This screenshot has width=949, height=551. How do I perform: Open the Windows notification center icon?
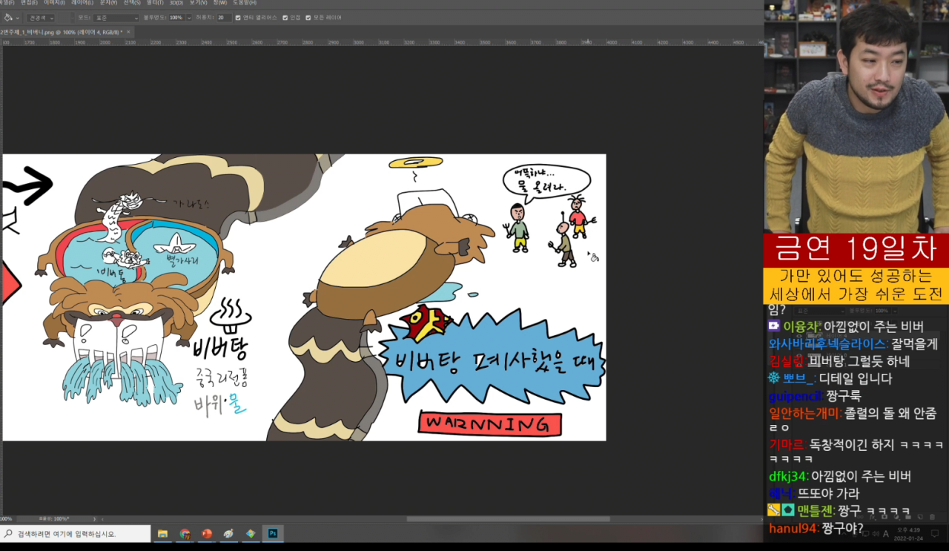click(x=935, y=533)
